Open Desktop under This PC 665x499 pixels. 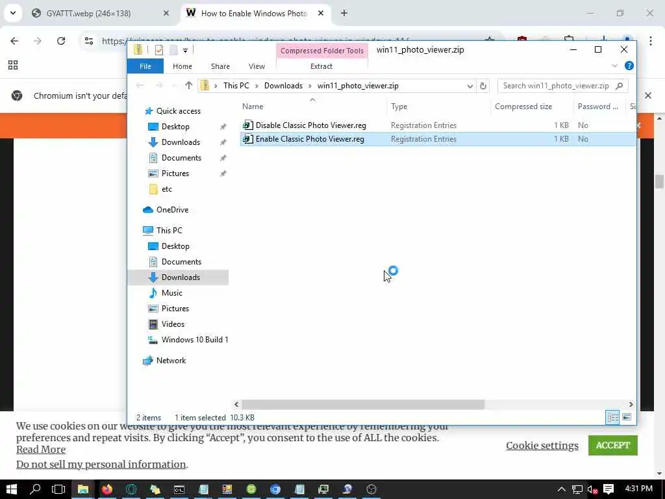point(175,246)
